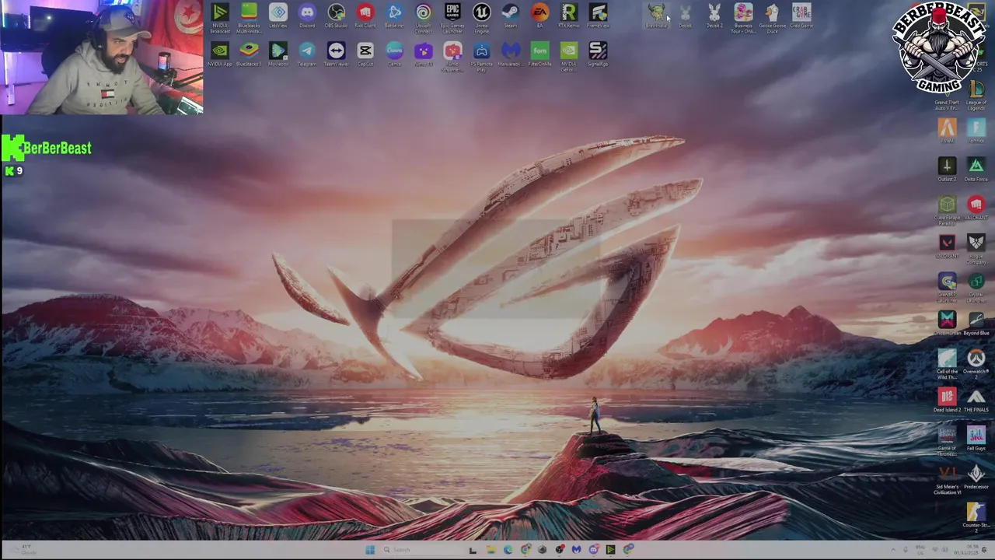Select the Rogue Company desktop icon
Image resolution: width=995 pixels, height=560 pixels.
click(x=976, y=249)
